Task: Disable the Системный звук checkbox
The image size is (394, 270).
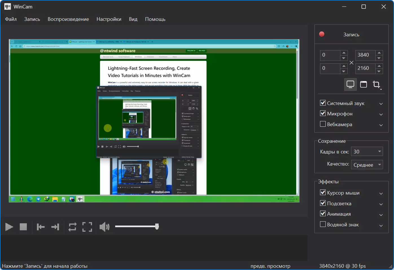Action: click(323, 103)
